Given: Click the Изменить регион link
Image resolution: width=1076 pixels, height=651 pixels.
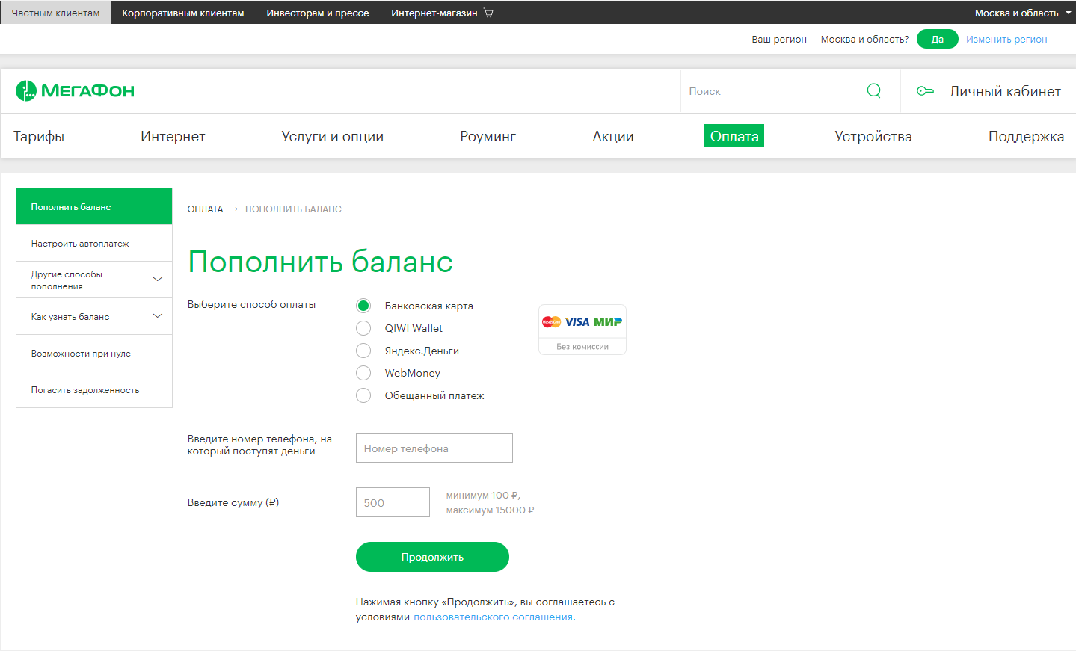Looking at the screenshot, I should click(x=1006, y=39).
